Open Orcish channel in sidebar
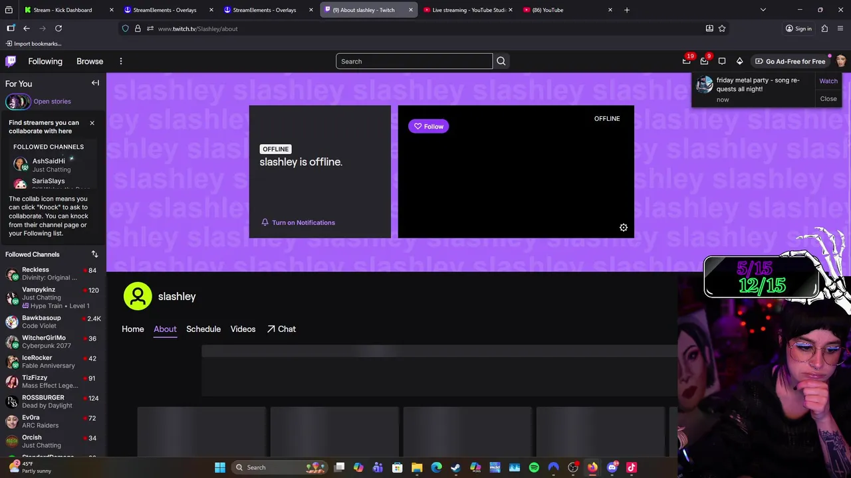851x478 pixels. tap(52, 441)
